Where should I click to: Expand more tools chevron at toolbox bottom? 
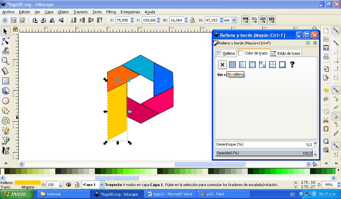(x=6, y=164)
